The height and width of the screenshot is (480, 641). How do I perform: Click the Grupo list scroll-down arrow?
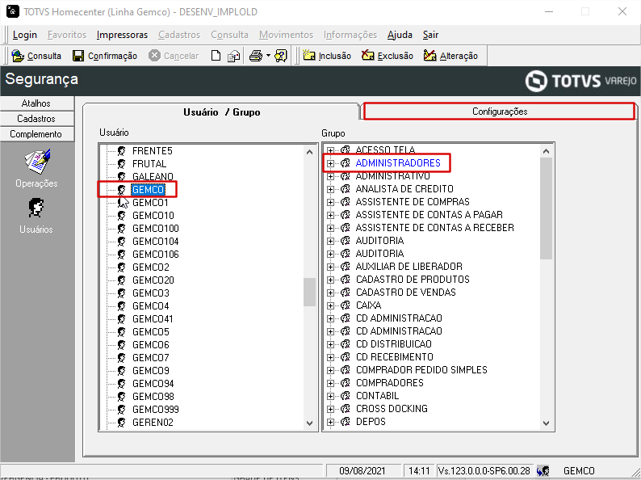pyautogui.click(x=546, y=423)
